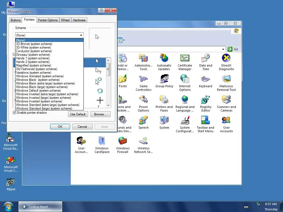Collapse the Scheme dropdown arrow
The image size is (283, 212).
click(81, 35)
